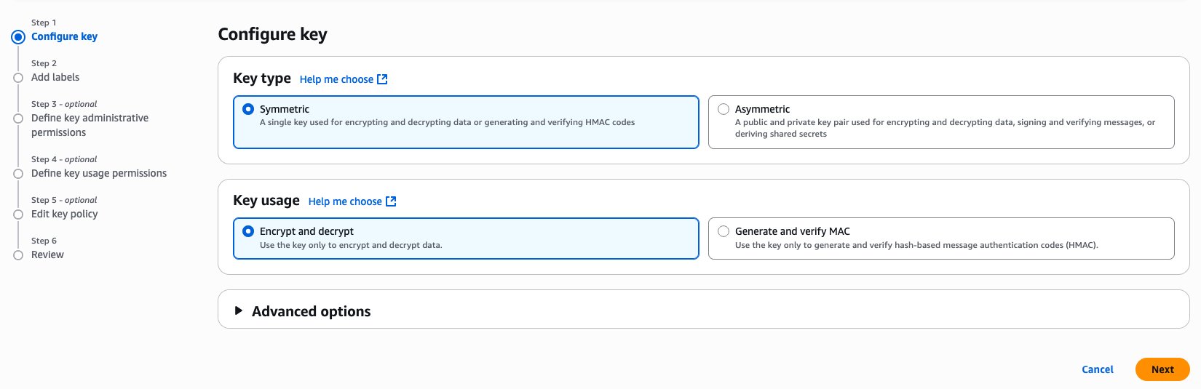The width and height of the screenshot is (1201, 389).
Task: Jump to the Edit key policy step
Action: point(64,214)
